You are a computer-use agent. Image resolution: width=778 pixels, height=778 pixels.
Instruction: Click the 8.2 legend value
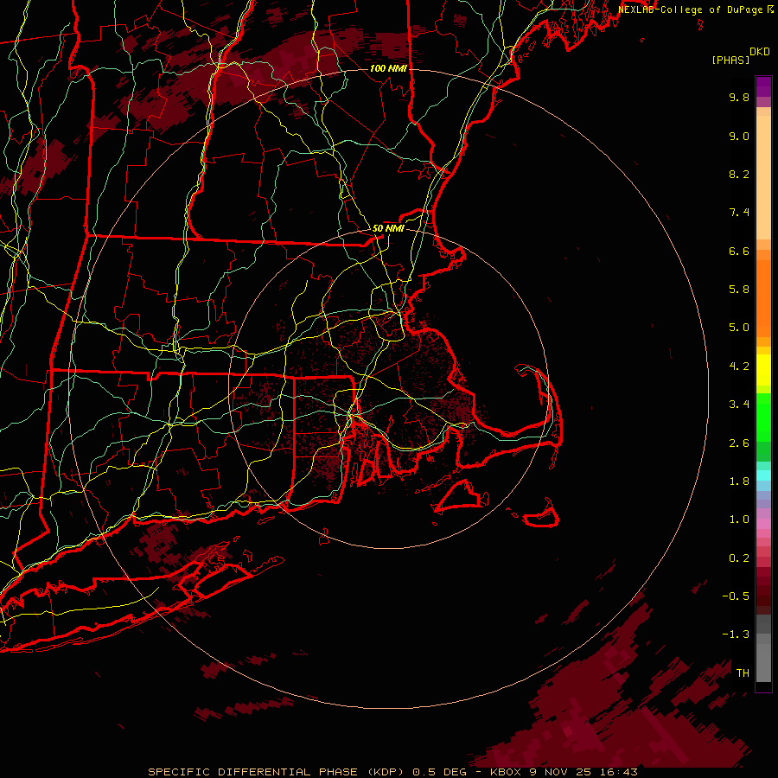click(739, 174)
